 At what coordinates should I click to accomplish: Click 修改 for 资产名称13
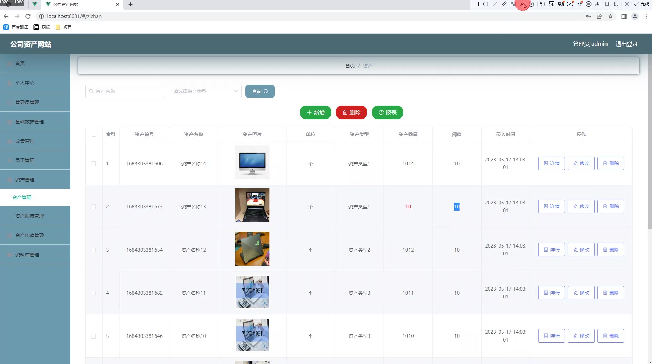tap(581, 206)
